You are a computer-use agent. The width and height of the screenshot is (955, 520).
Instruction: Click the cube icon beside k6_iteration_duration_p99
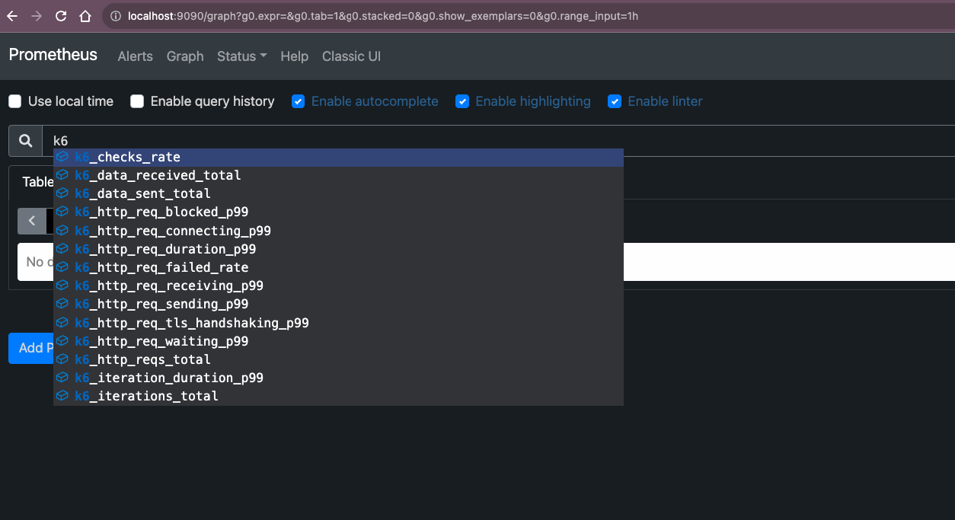62,378
